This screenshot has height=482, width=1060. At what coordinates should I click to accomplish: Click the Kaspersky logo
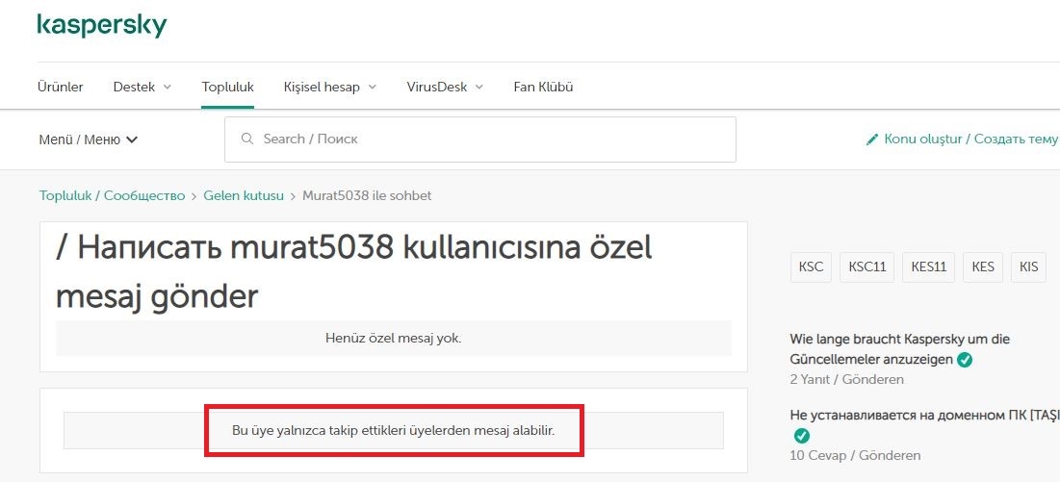(102, 26)
